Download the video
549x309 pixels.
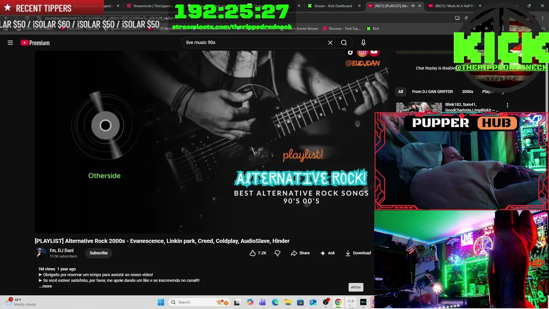[358, 253]
